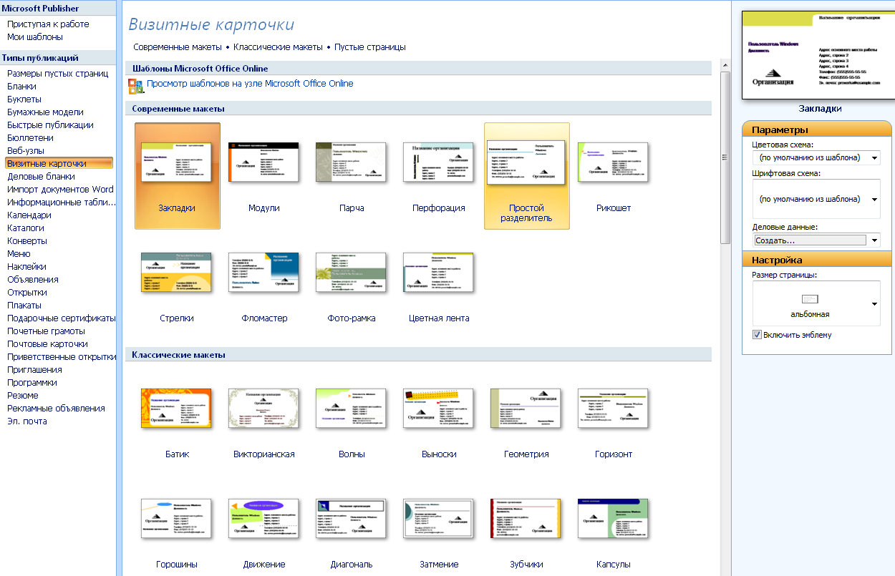895x576 pixels.
Task: Jump to Пустые страницы section link
Action: tap(370, 47)
